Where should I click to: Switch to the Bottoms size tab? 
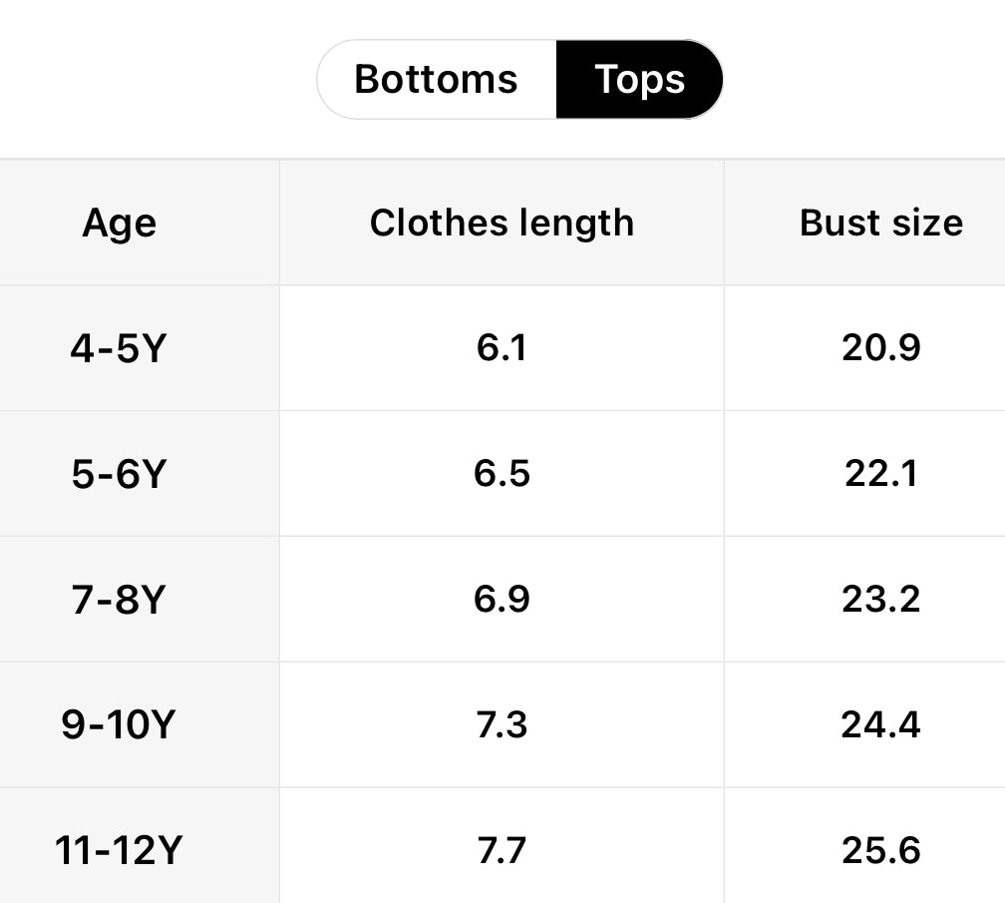[x=437, y=80]
